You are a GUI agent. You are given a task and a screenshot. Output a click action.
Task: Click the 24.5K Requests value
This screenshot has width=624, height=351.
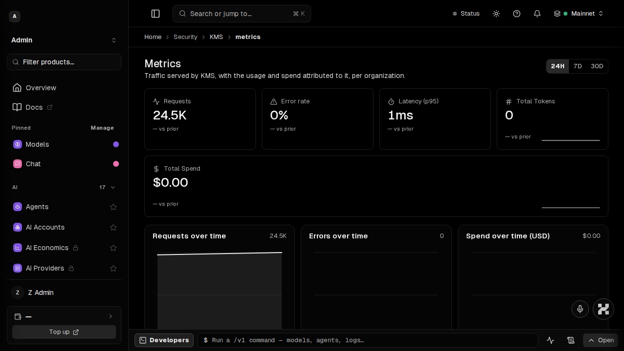point(170,115)
